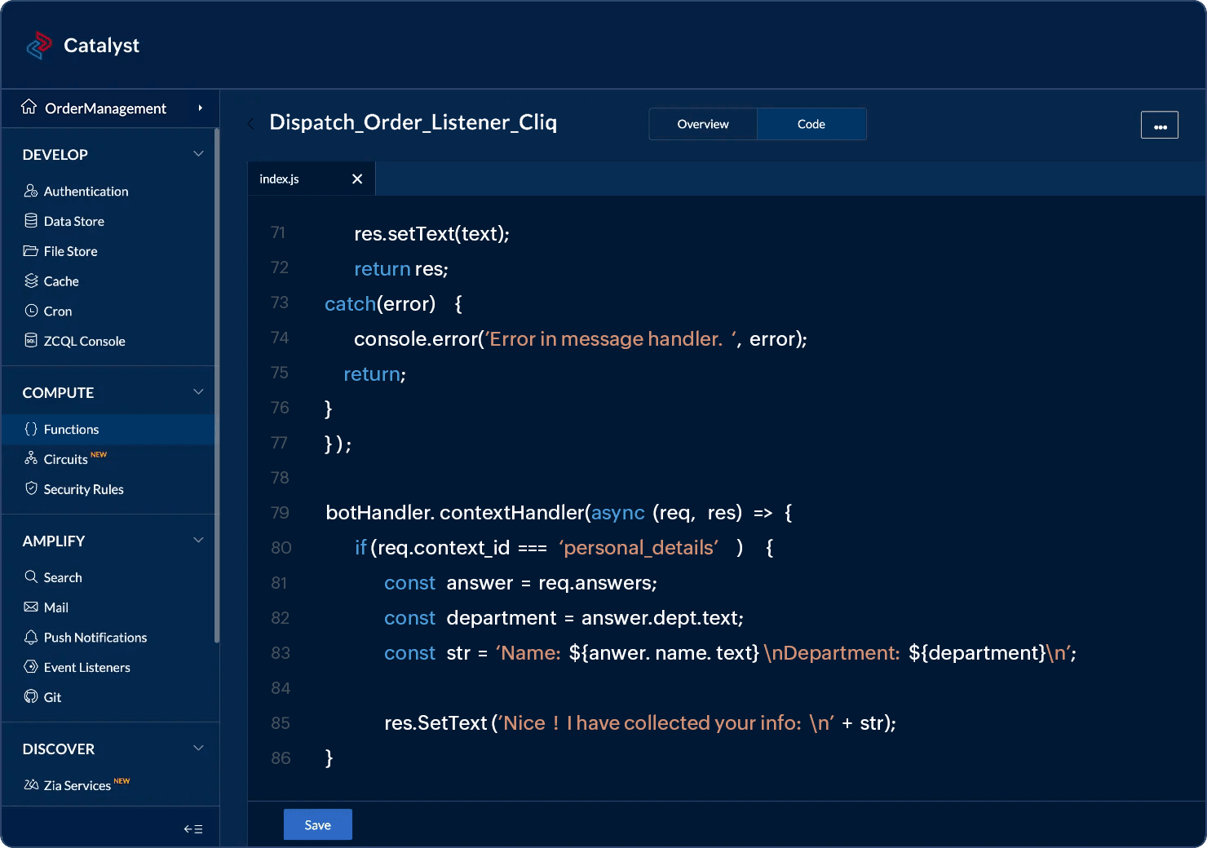1207x848 pixels.
Task: Switch to the Overview tab
Action: (703, 124)
